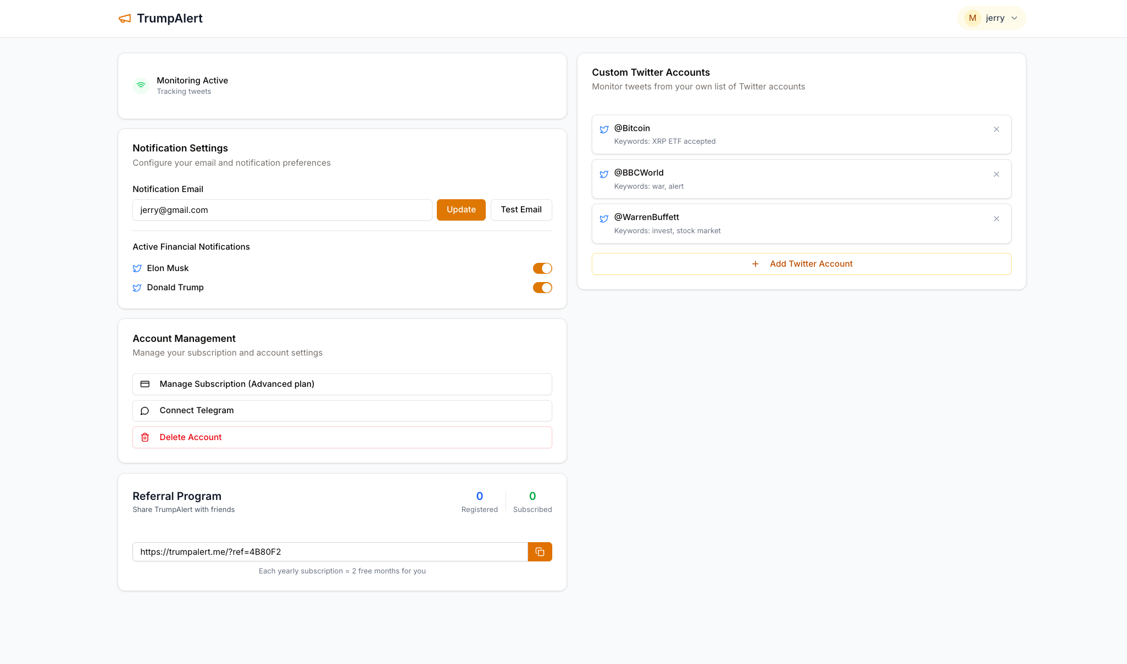The width and height of the screenshot is (1127, 664).
Task: Click the trash icon in Delete Account
Action: click(x=145, y=437)
